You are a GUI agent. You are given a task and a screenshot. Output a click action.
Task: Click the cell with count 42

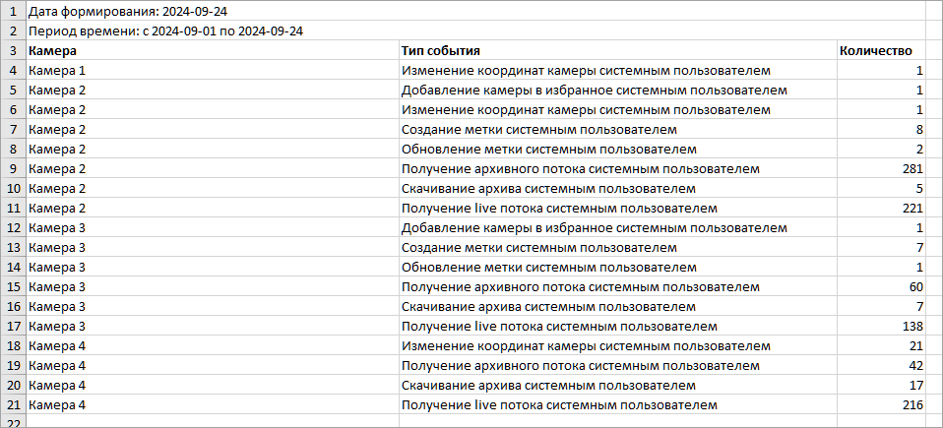(x=915, y=365)
